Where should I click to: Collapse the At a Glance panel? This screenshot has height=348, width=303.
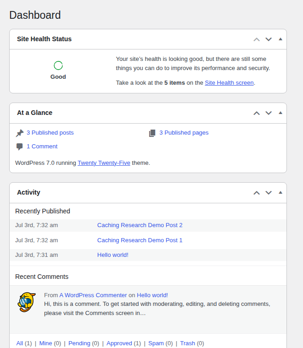tap(281, 113)
